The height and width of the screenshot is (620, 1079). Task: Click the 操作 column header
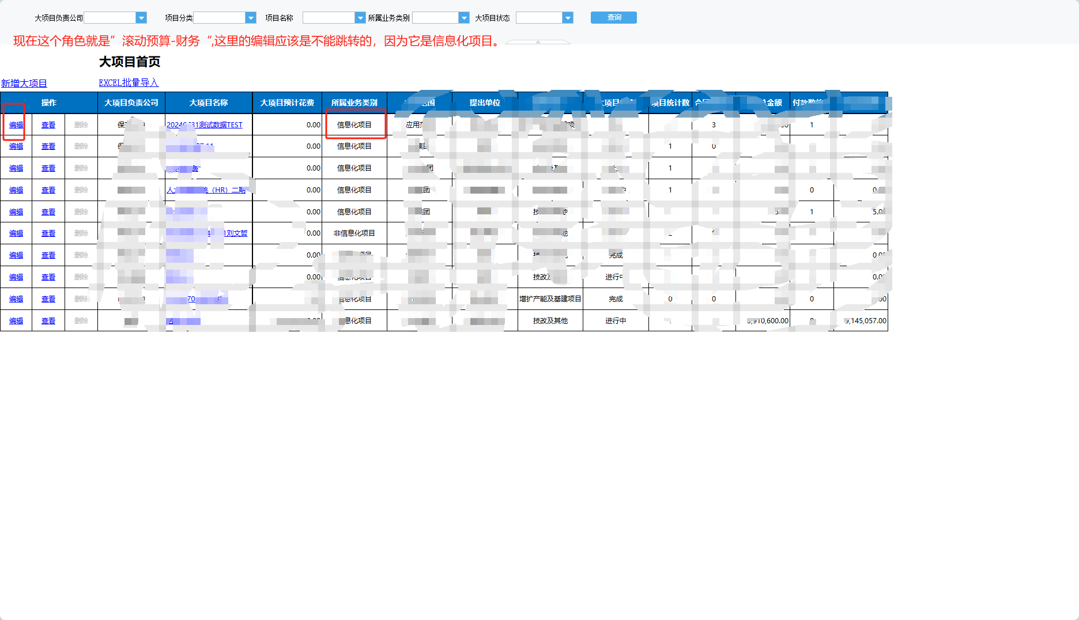[49, 103]
